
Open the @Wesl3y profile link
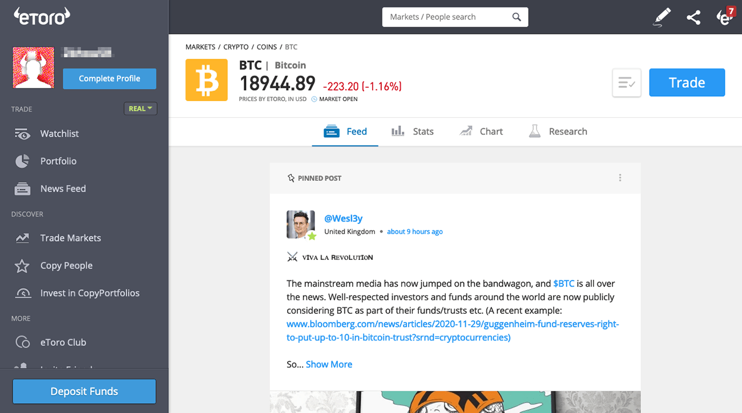click(343, 218)
